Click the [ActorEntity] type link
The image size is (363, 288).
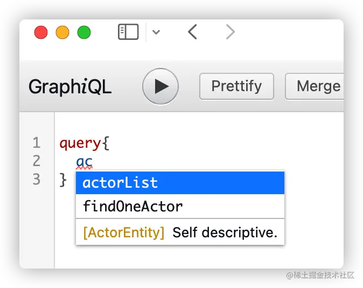[x=124, y=232]
